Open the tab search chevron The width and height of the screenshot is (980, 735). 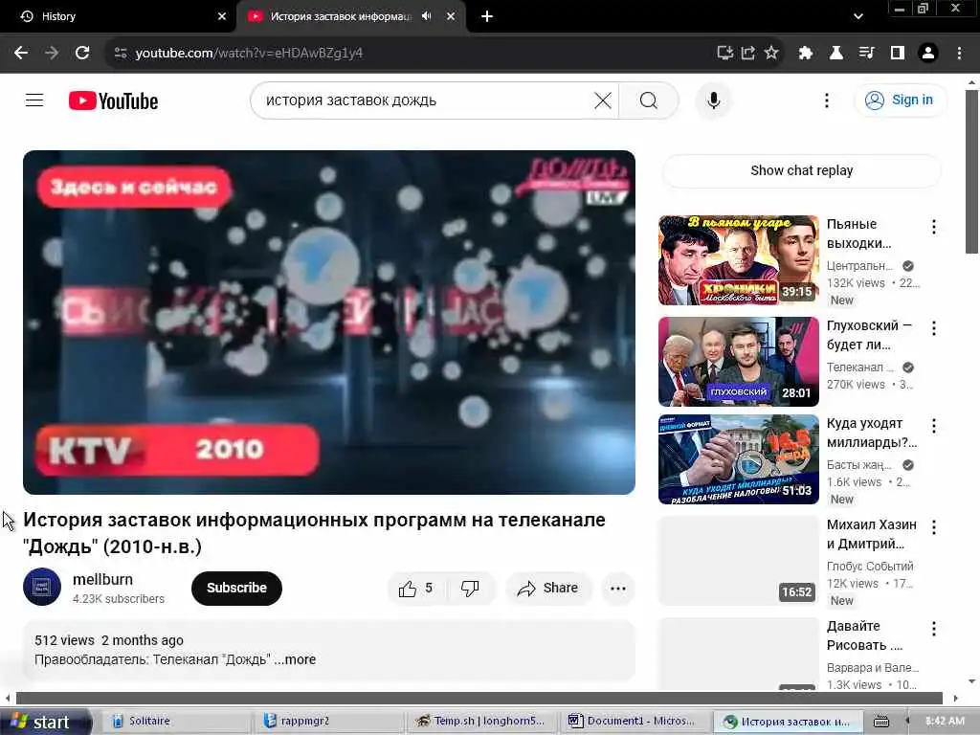point(858,17)
